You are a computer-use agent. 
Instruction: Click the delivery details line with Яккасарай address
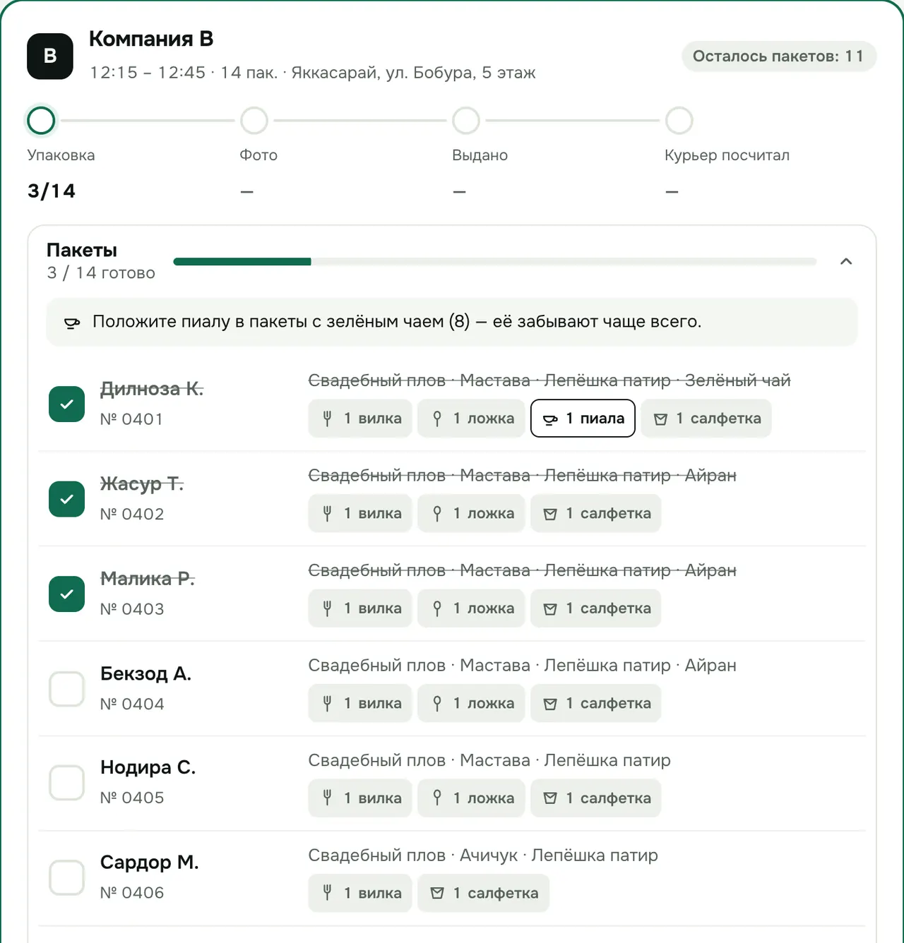313,73
